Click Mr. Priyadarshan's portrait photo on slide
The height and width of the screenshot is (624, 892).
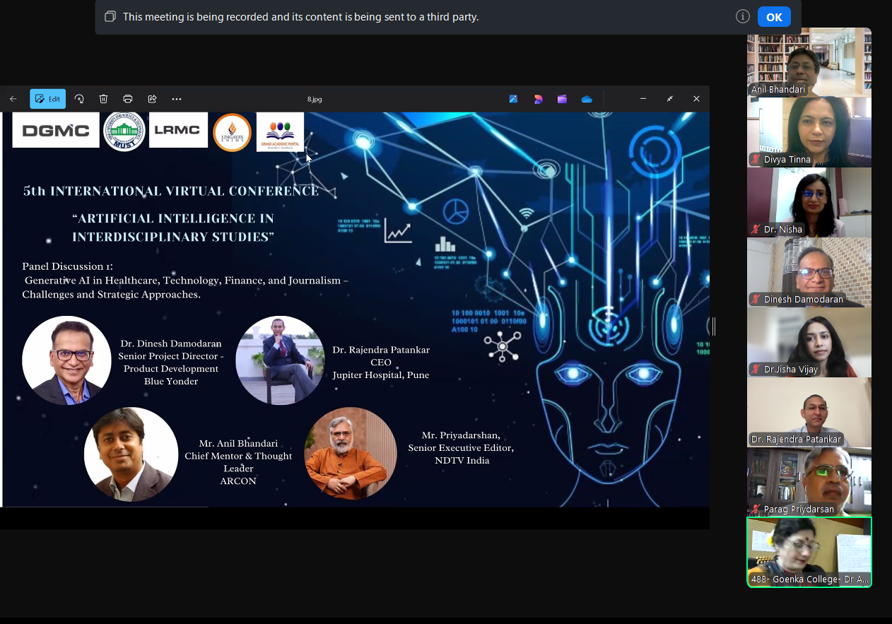click(351, 454)
